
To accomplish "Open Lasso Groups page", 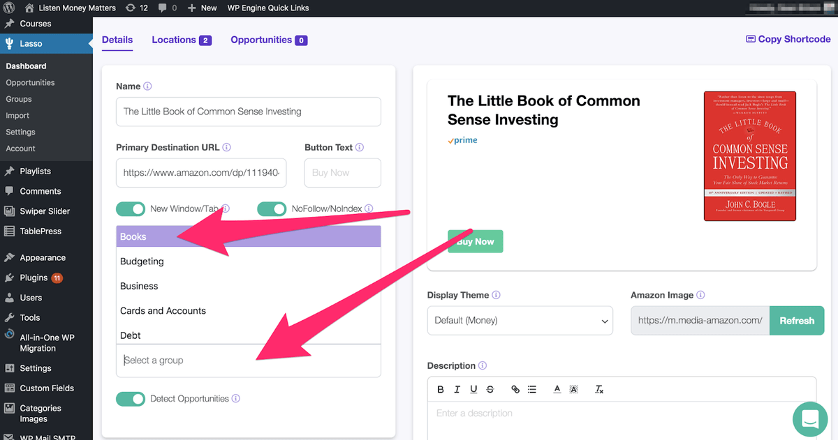I will [19, 99].
